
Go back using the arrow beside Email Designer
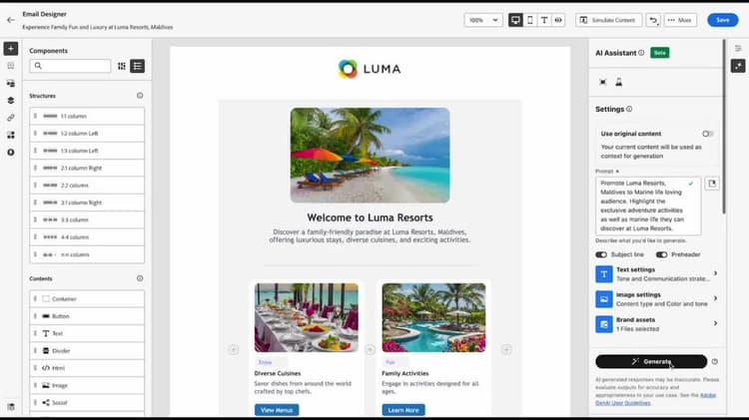pyautogui.click(x=11, y=20)
